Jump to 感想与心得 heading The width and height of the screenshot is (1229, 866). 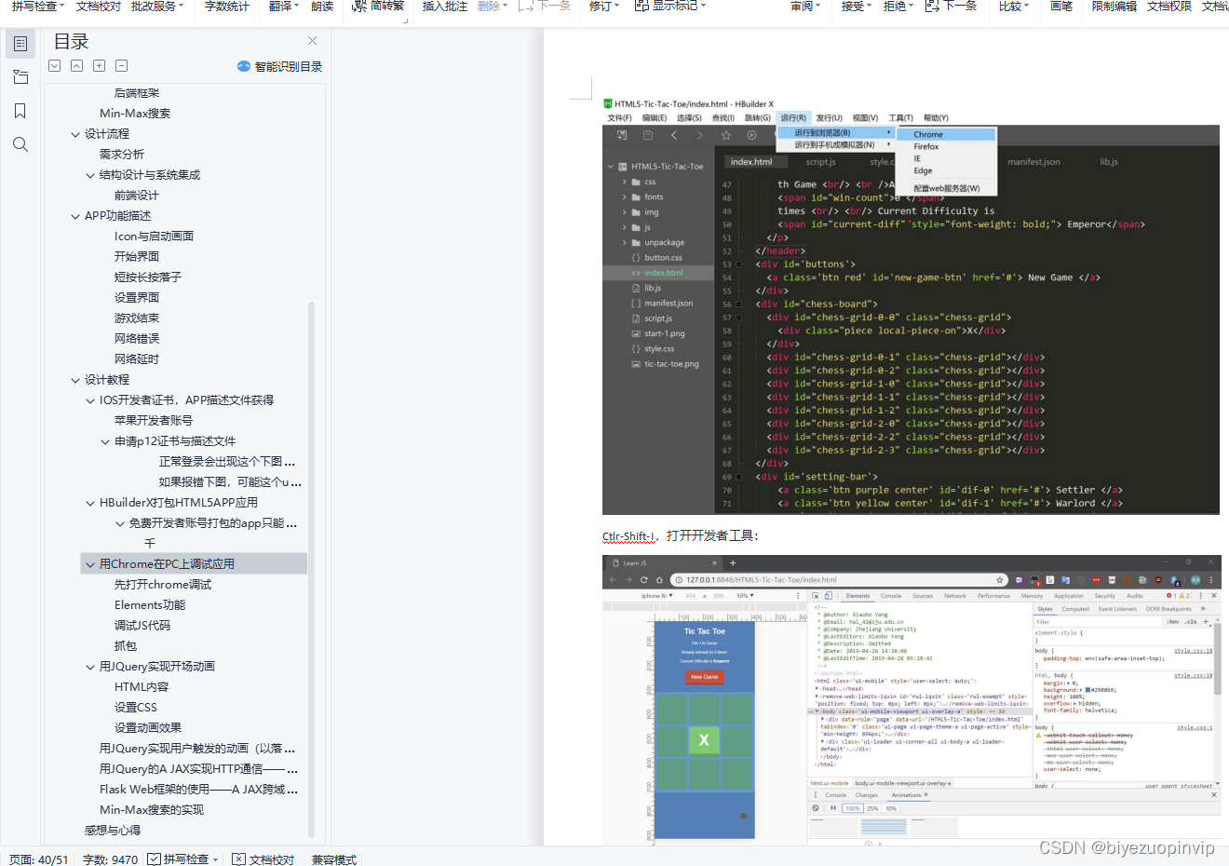pos(113,831)
